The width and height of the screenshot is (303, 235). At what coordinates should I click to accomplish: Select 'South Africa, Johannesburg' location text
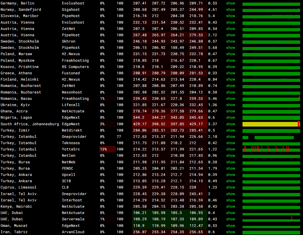(30, 124)
